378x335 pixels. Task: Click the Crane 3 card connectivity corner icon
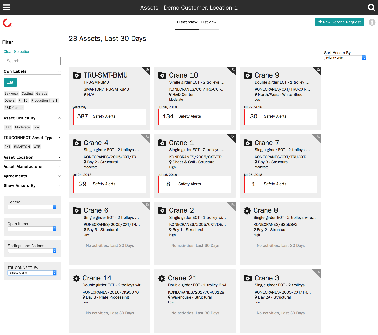[318, 272]
